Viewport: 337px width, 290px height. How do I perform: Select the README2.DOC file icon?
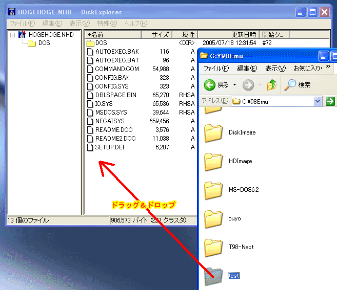(x=90, y=139)
